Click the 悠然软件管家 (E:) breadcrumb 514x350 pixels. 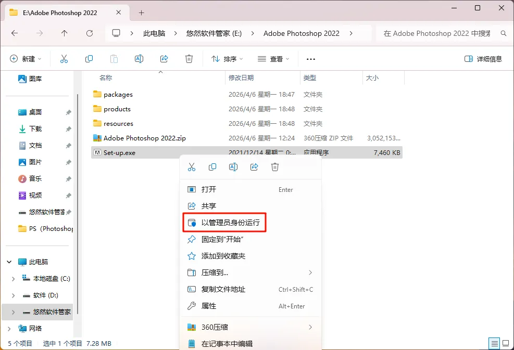click(x=214, y=33)
